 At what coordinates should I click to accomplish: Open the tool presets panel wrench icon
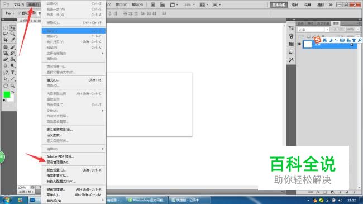291,60
